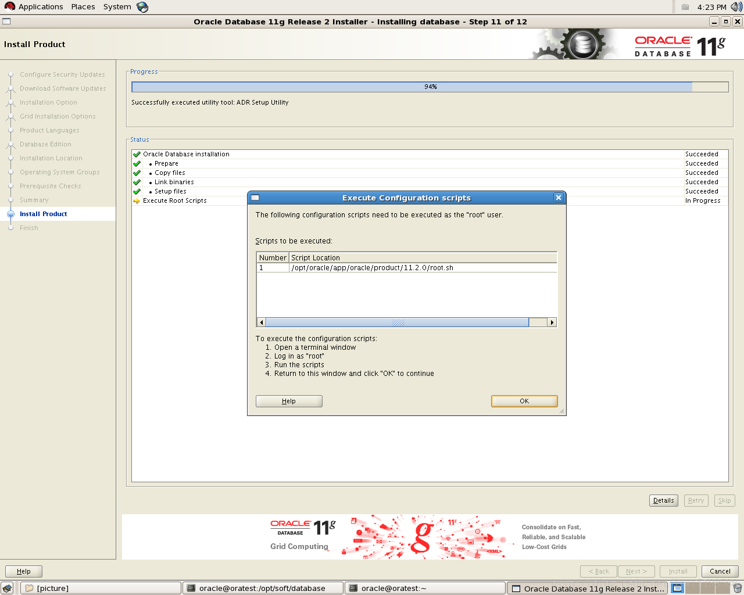Switch to oracle@oratest:~ terminal in taskbar
This screenshot has width=744, height=595.
click(x=425, y=588)
